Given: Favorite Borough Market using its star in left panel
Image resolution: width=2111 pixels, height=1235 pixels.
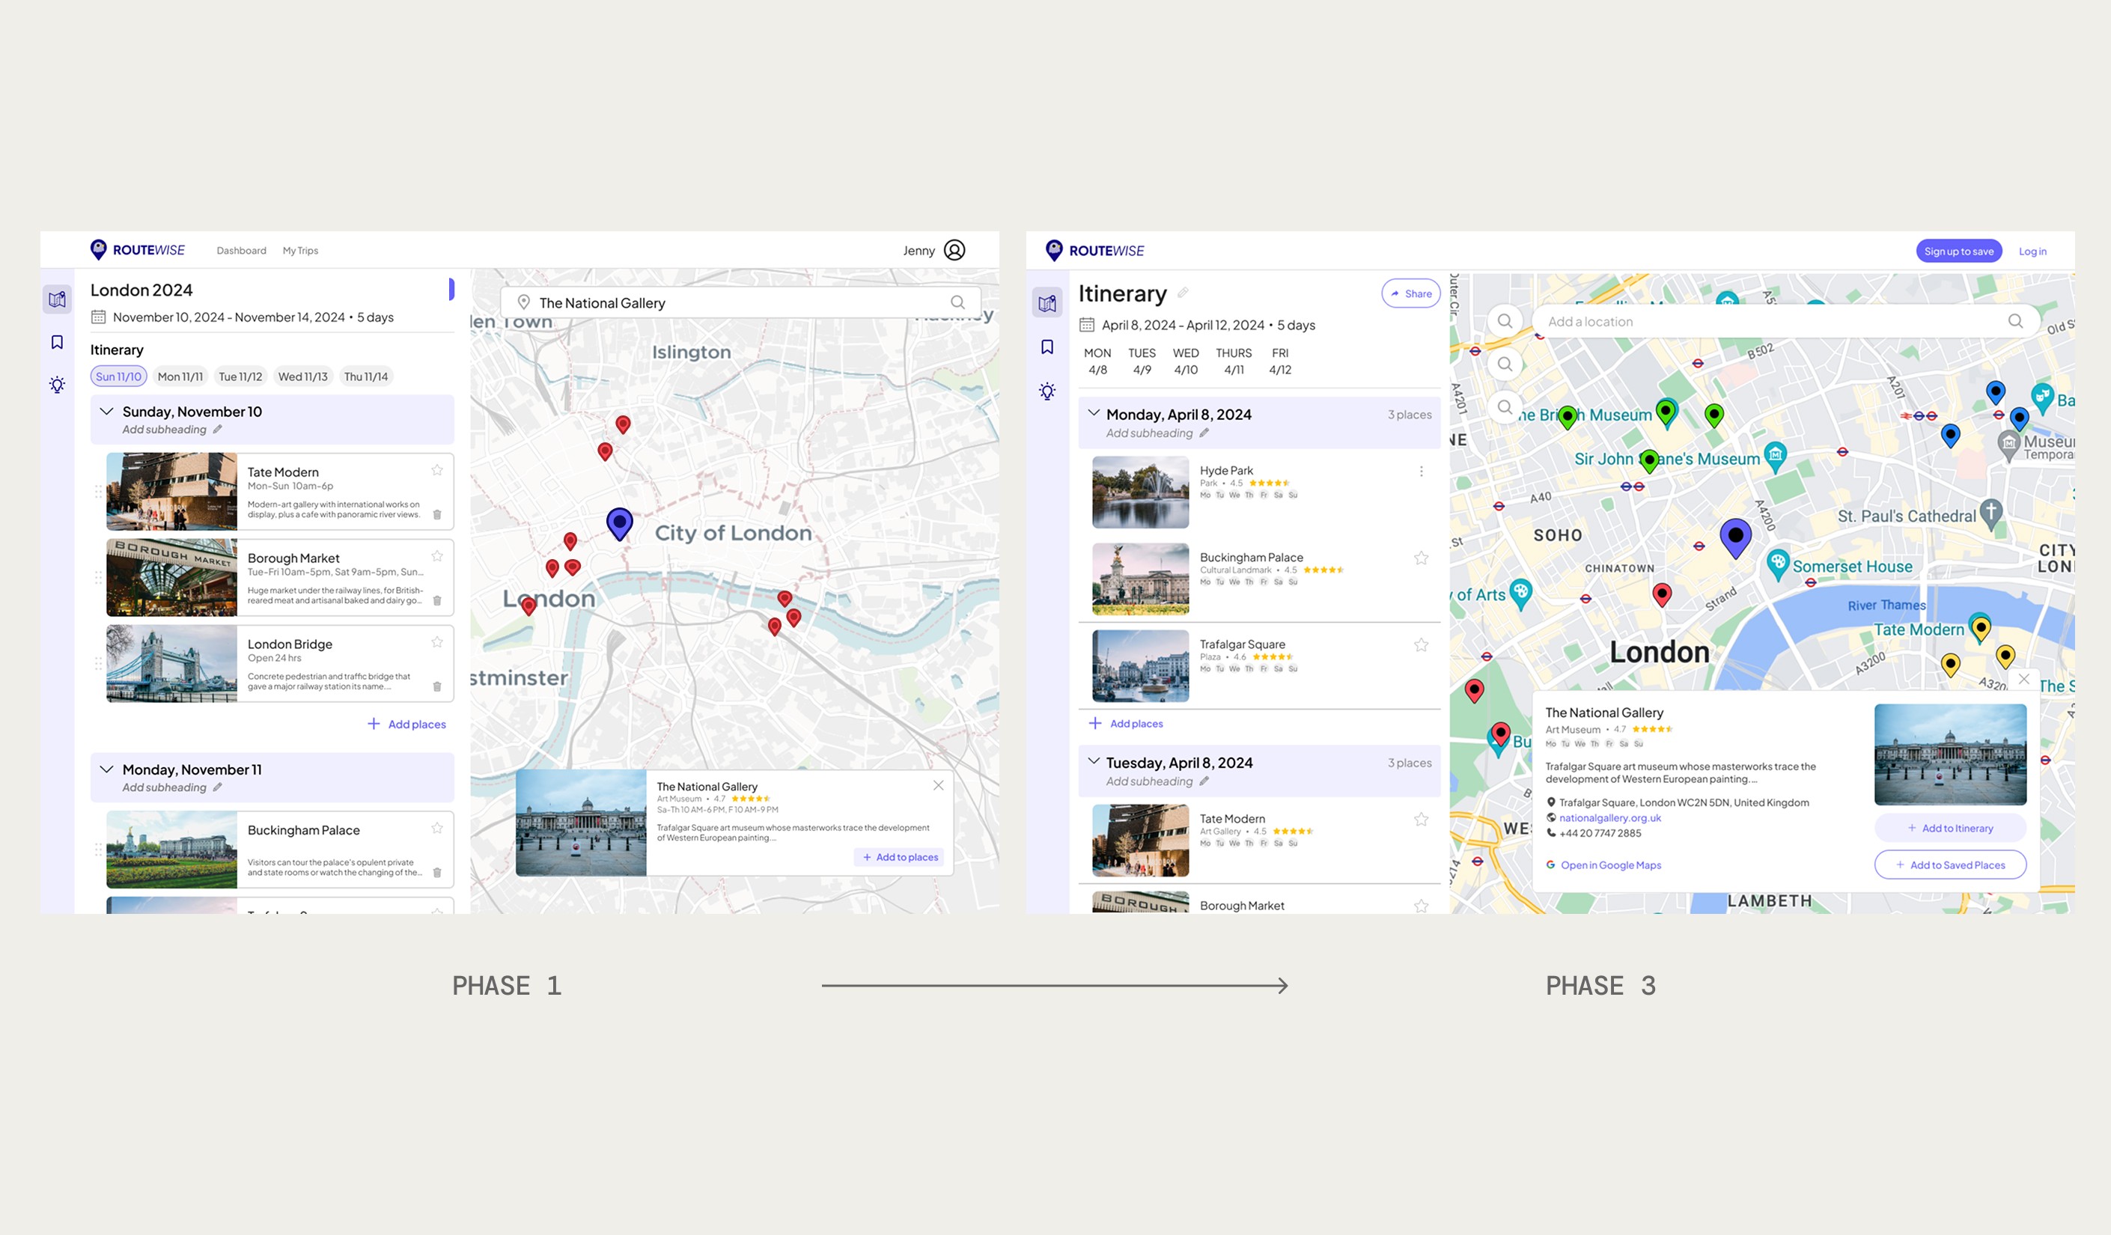Looking at the screenshot, I should (x=436, y=556).
